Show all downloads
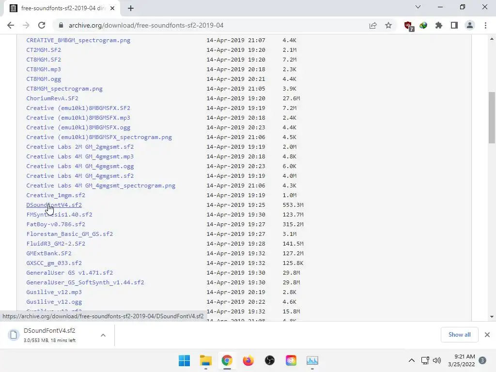 (459, 335)
